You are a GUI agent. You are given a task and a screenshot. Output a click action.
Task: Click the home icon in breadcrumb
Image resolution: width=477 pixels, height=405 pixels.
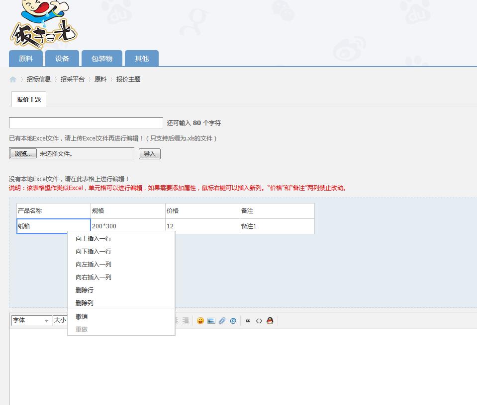coord(13,79)
